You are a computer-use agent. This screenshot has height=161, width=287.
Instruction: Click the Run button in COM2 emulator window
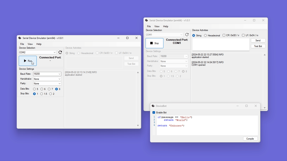tap(28, 61)
